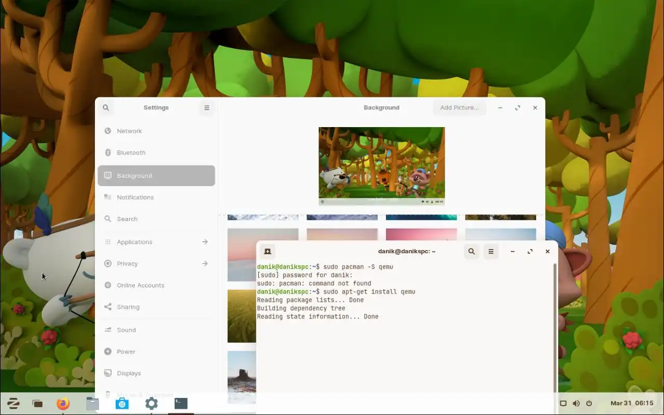The width and height of the screenshot is (664, 415).
Task: Click the Sharing icon in sidebar
Action: pyautogui.click(x=108, y=307)
